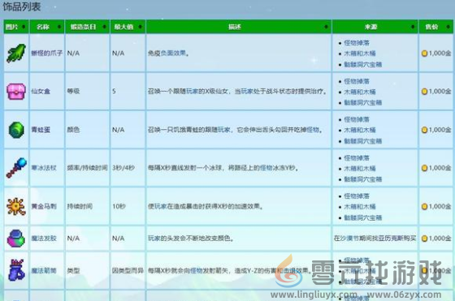Follow 木箱和木桶 link in 寒冰法杖 row

[x=360, y=169]
